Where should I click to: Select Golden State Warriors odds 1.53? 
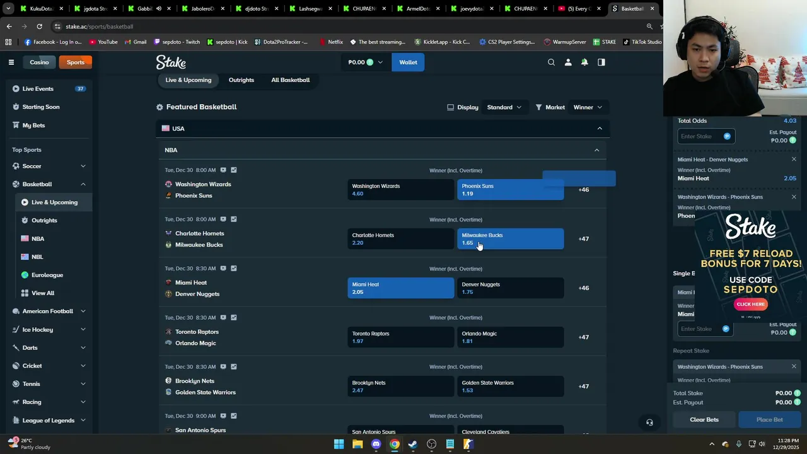coord(510,387)
